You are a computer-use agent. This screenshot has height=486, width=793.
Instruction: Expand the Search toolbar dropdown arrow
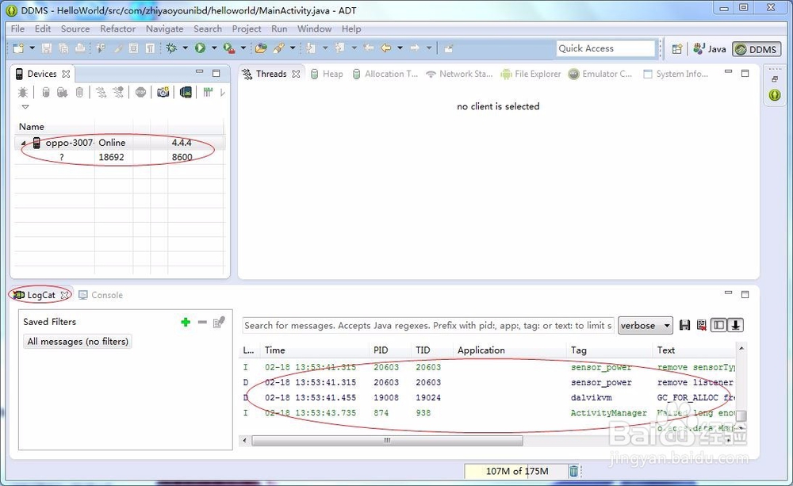click(293, 48)
